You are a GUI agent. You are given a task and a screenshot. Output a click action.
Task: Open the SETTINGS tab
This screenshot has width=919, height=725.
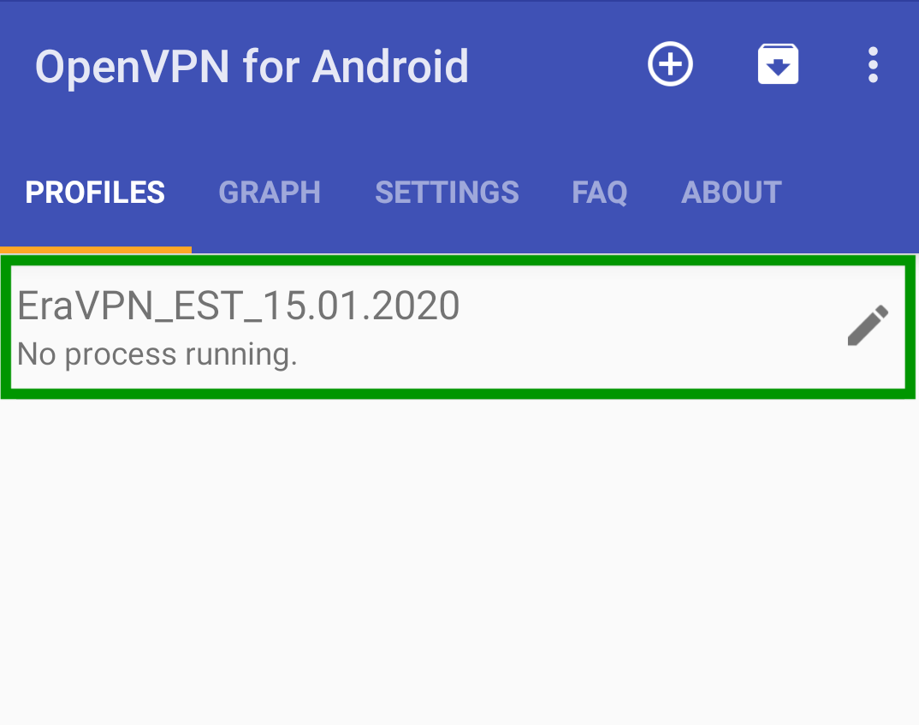(x=447, y=193)
